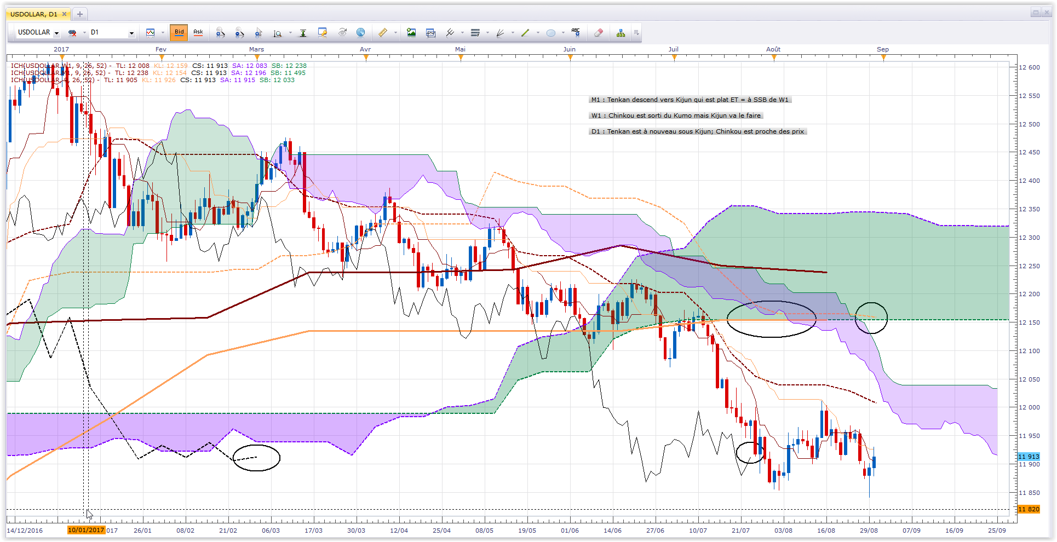Open the toolbar overflow options
Viewport: 1057px width, 542px height.
pos(636,33)
